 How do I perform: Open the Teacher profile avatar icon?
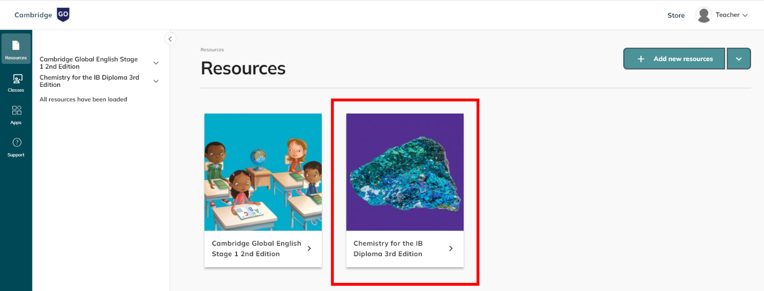point(703,14)
